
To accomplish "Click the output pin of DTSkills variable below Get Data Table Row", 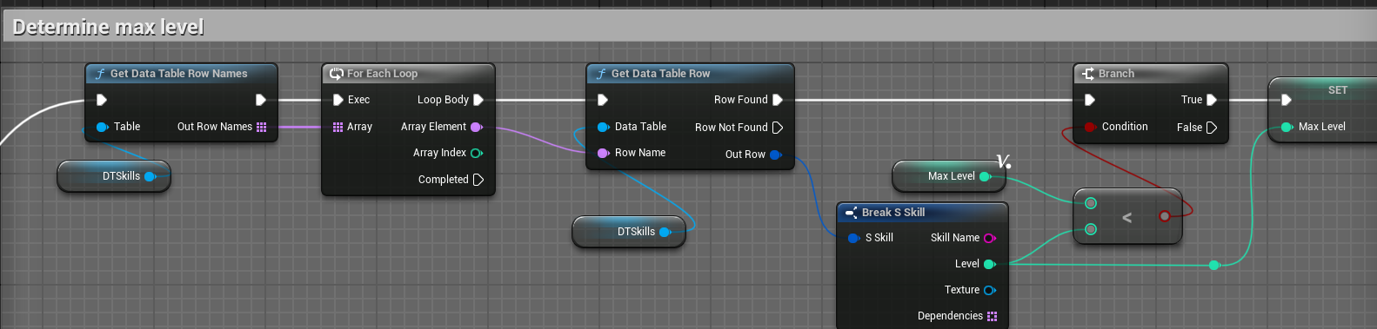I will tap(665, 232).
